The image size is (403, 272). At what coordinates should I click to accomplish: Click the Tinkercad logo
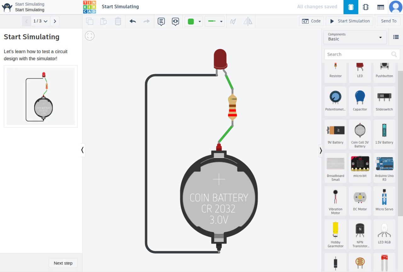click(x=89, y=7)
